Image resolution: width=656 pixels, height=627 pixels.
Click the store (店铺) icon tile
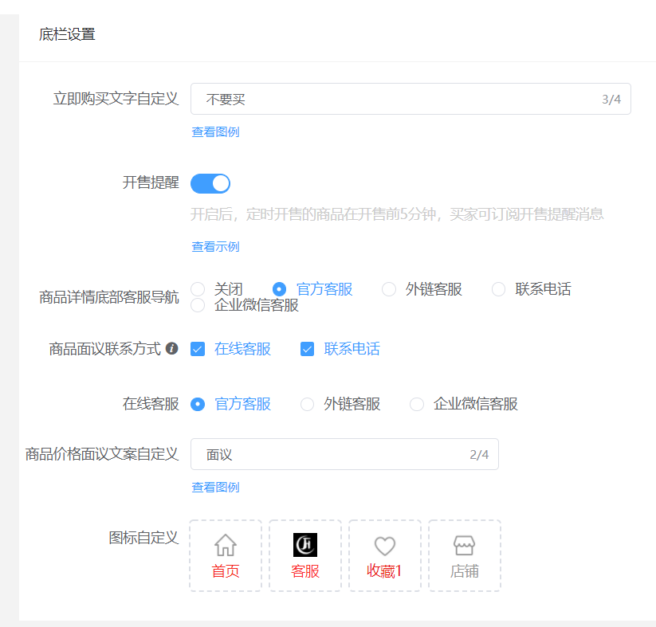pyautogui.click(x=465, y=555)
